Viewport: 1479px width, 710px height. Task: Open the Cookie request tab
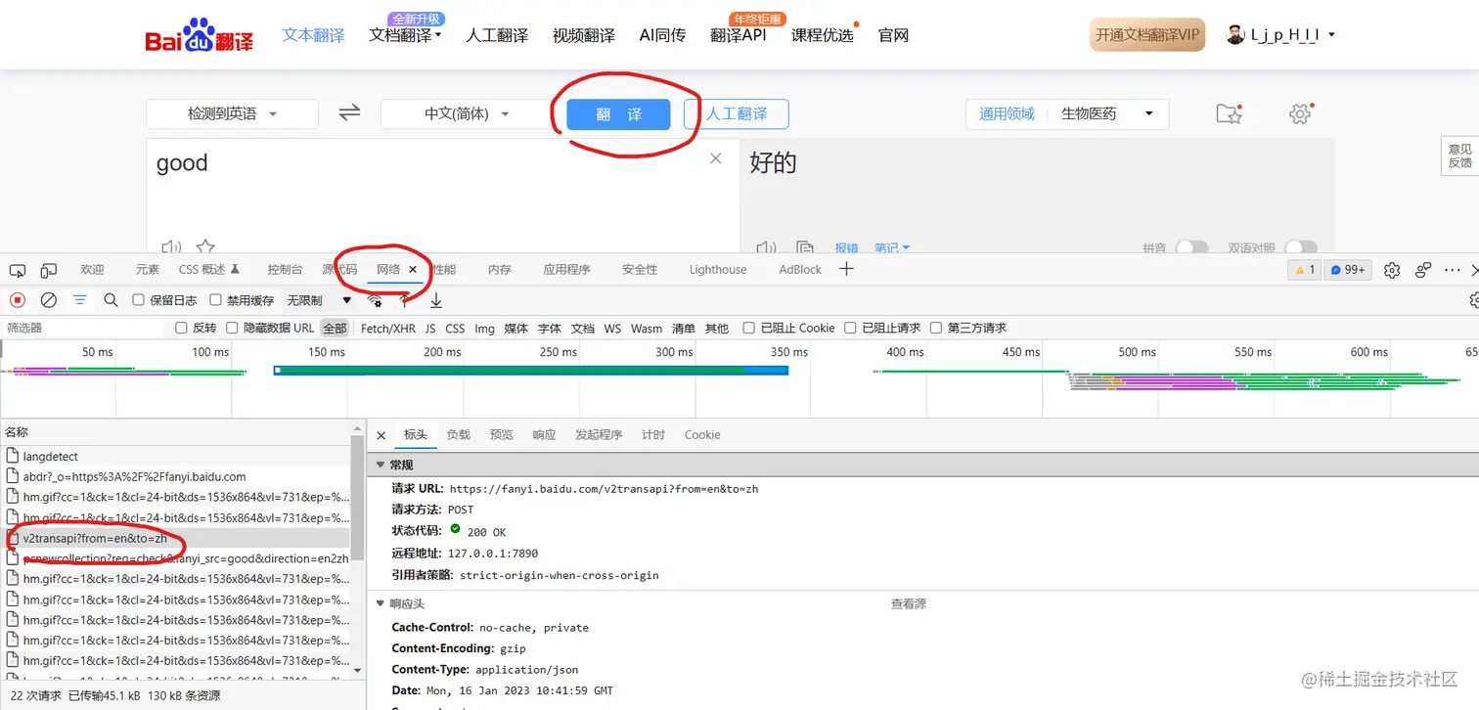[x=702, y=435]
